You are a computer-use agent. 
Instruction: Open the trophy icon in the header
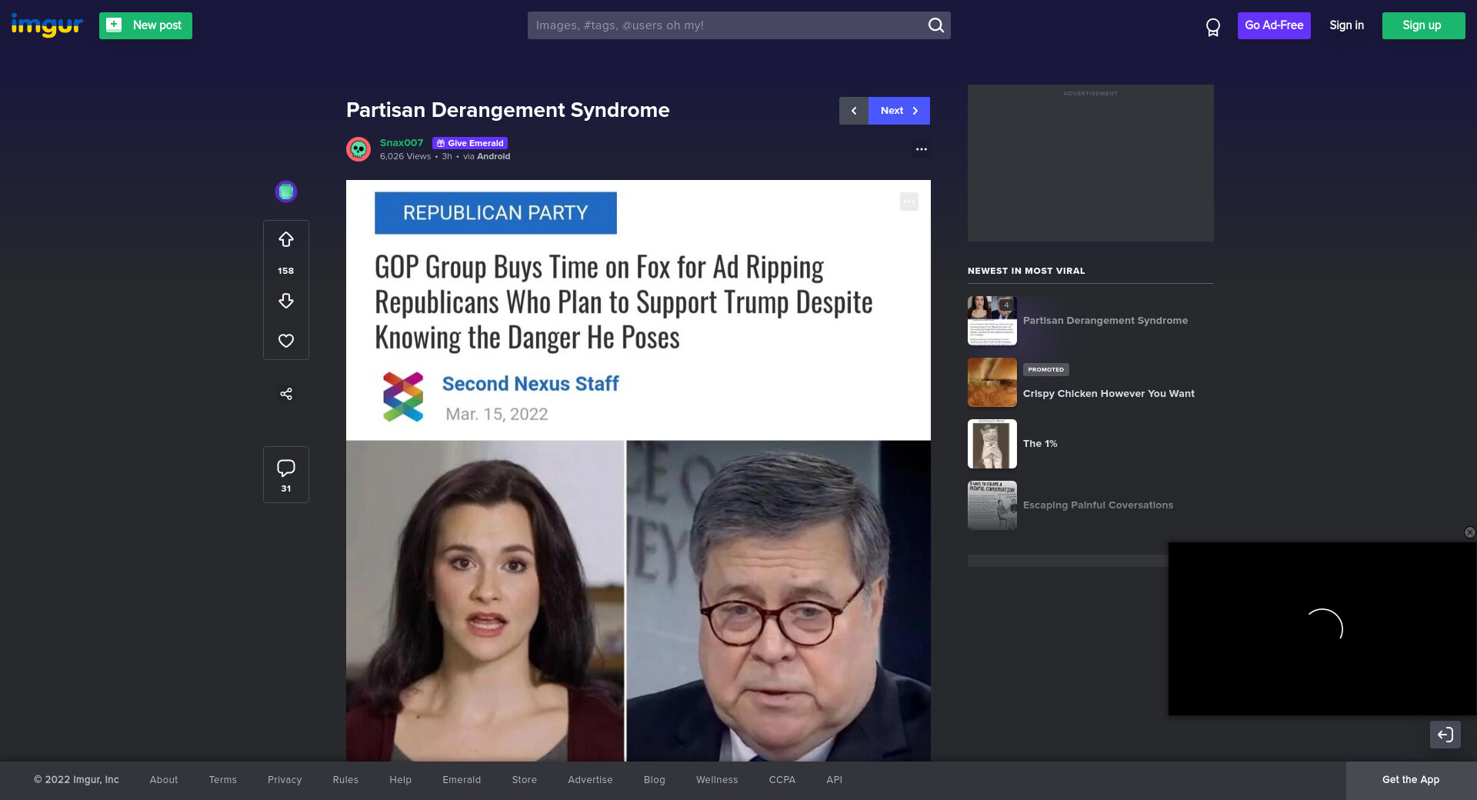[1212, 28]
